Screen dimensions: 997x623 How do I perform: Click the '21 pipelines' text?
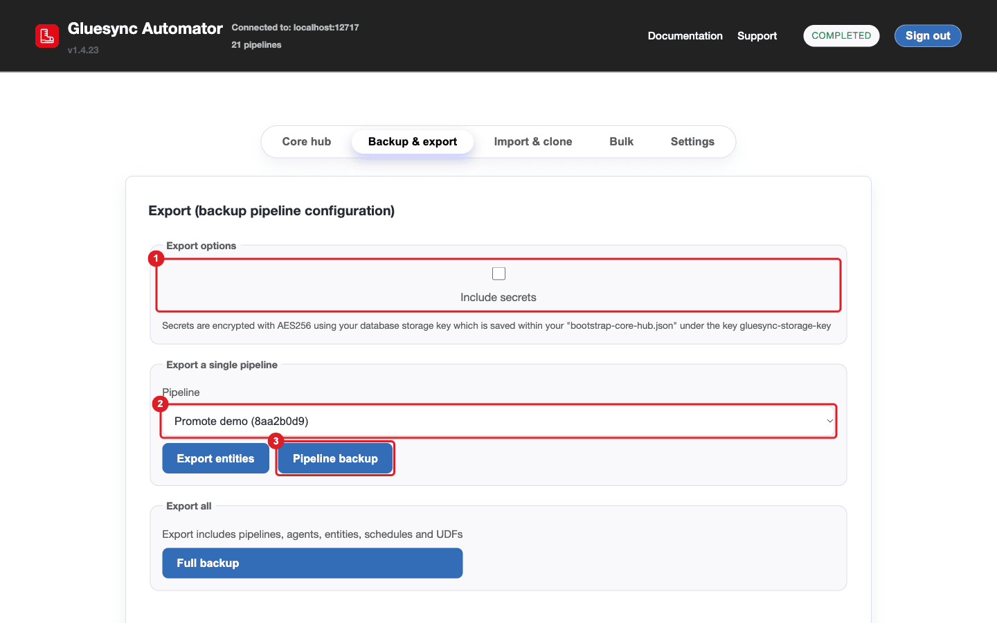tap(256, 45)
